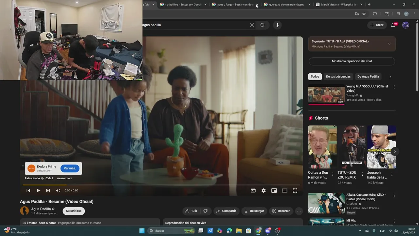Enter fullscreen mode
419x236 pixels.
click(295, 190)
